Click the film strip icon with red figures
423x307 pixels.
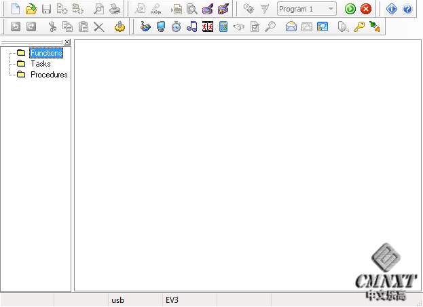point(208,26)
